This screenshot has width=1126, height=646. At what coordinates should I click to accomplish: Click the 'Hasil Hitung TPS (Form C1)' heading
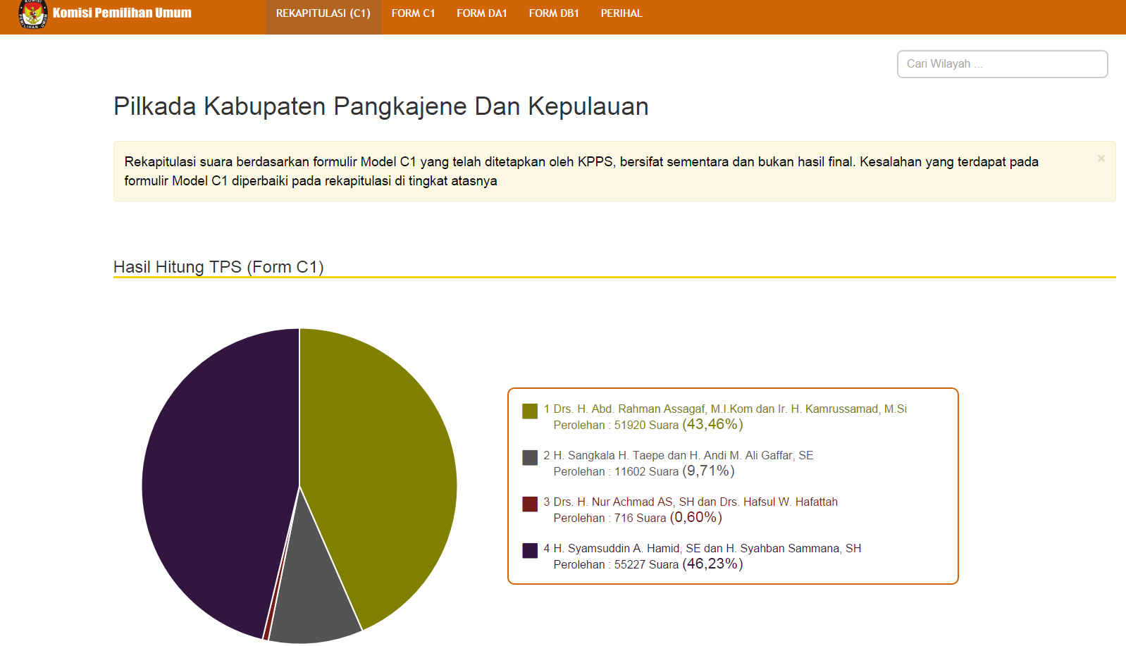coord(218,267)
